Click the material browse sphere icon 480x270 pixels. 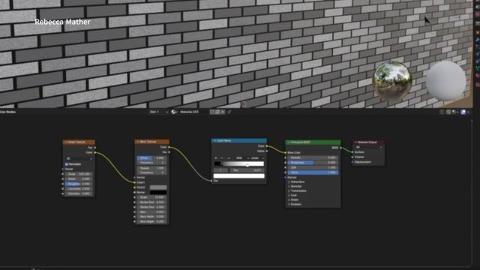(173, 112)
